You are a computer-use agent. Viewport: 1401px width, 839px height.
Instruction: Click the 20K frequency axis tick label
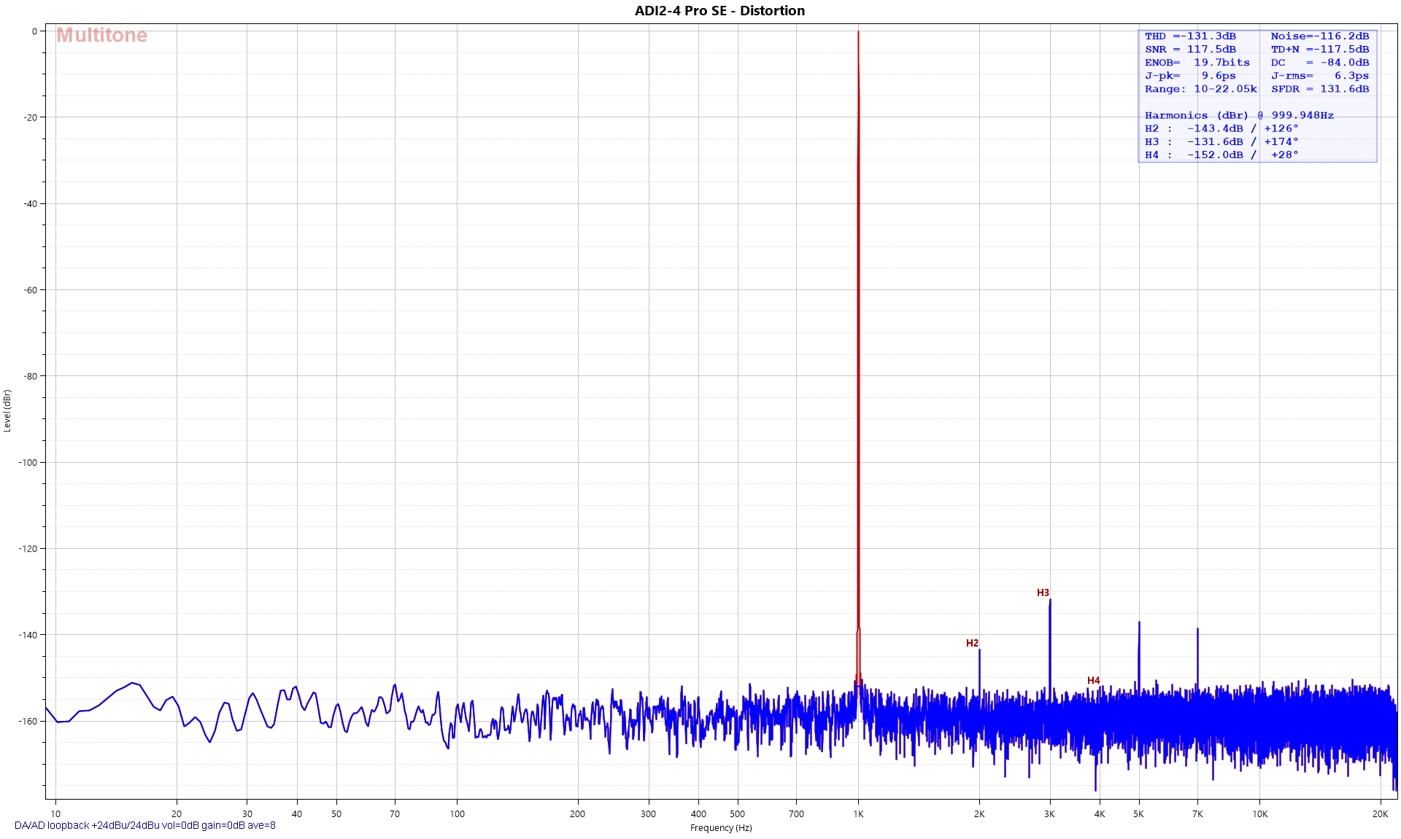[1380, 813]
